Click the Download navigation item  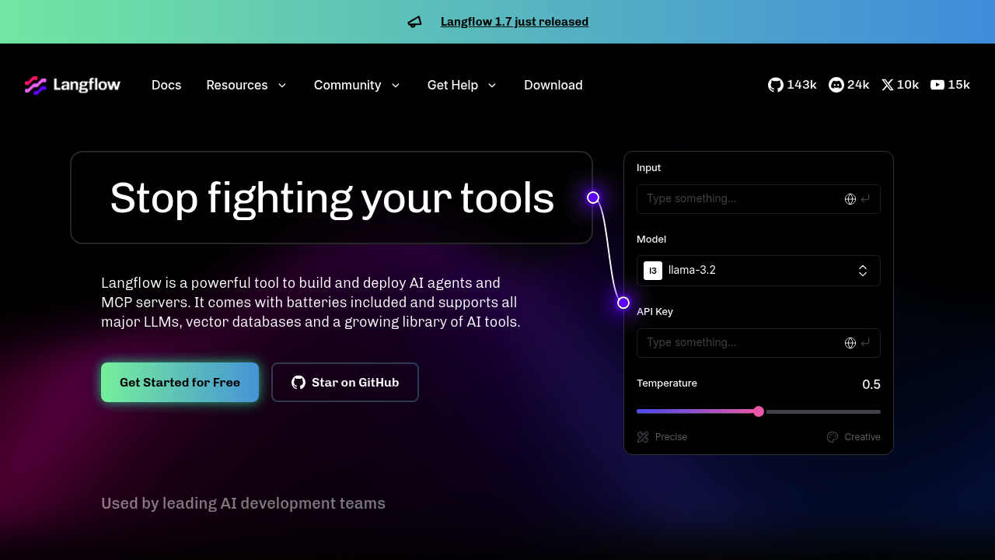tap(553, 85)
